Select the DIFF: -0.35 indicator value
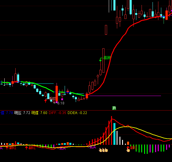Image resolution: width=172 pixels, height=162 pixels. click(57, 113)
